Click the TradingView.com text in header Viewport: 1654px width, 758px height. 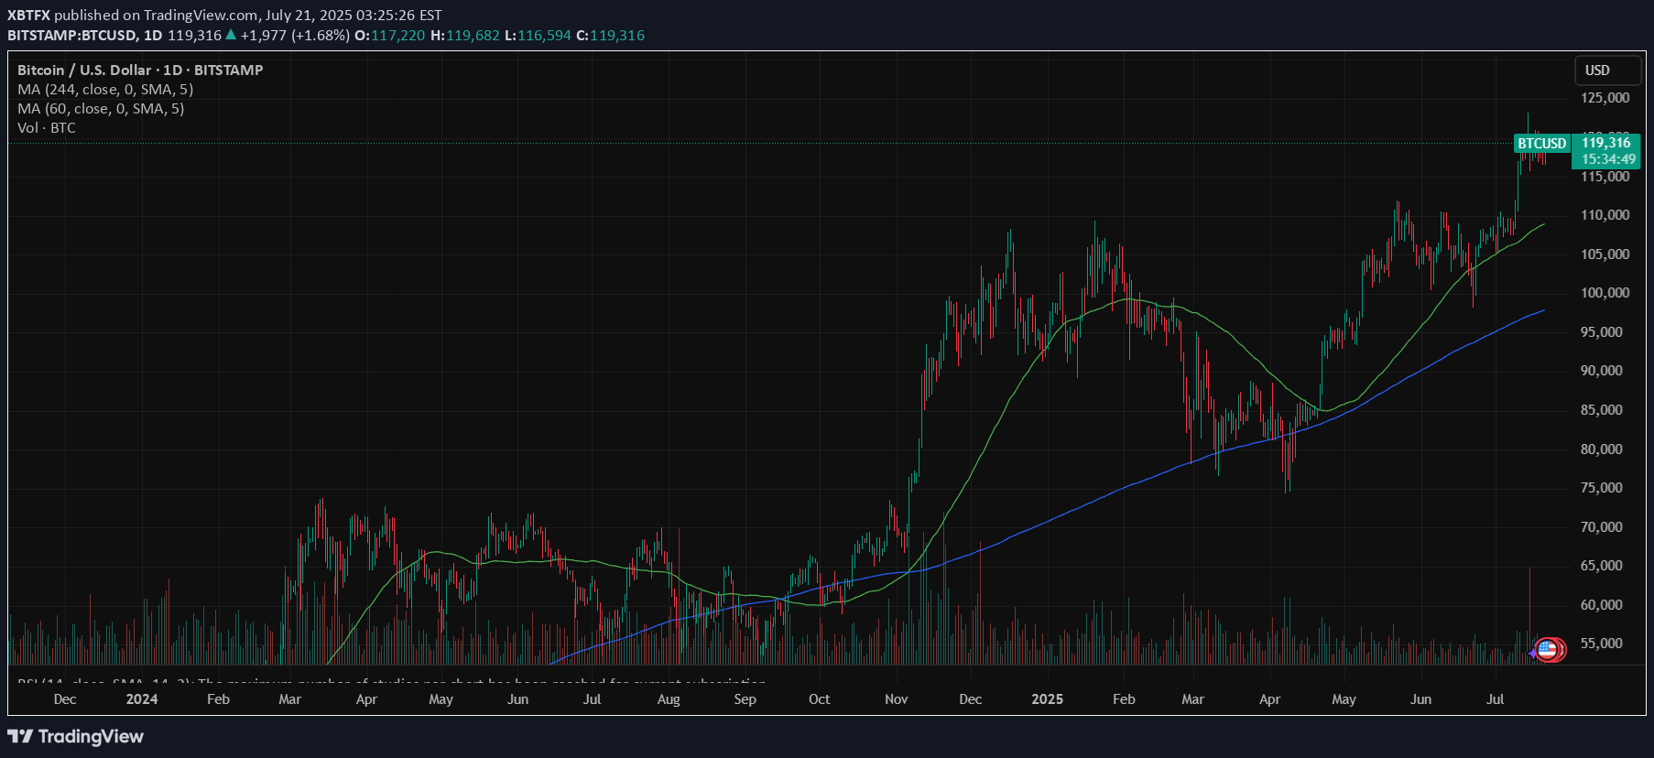[x=201, y=16]
